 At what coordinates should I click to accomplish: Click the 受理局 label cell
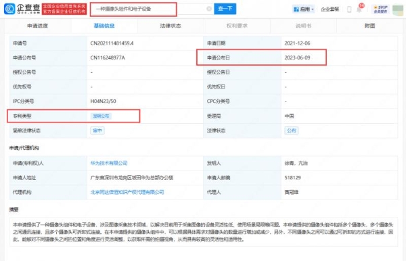point(242,116)
